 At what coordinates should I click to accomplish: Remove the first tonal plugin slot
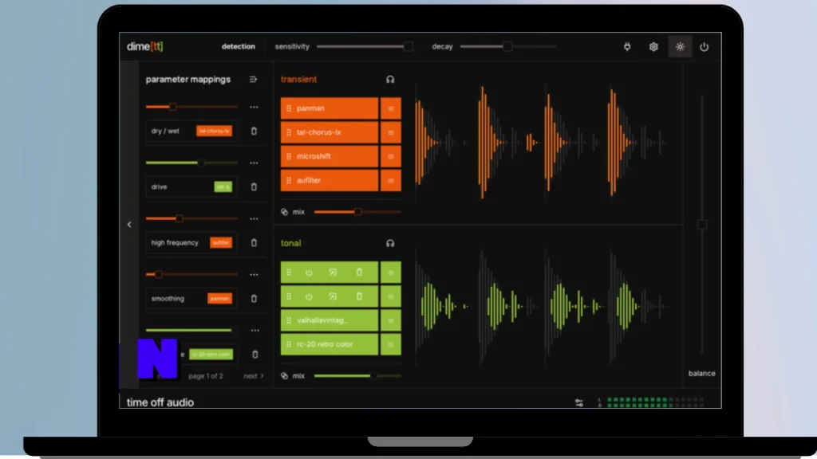click(359, 273)
